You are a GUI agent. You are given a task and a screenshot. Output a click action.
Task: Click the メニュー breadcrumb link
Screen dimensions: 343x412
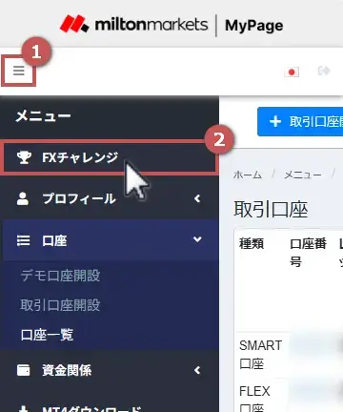(303, 175)
